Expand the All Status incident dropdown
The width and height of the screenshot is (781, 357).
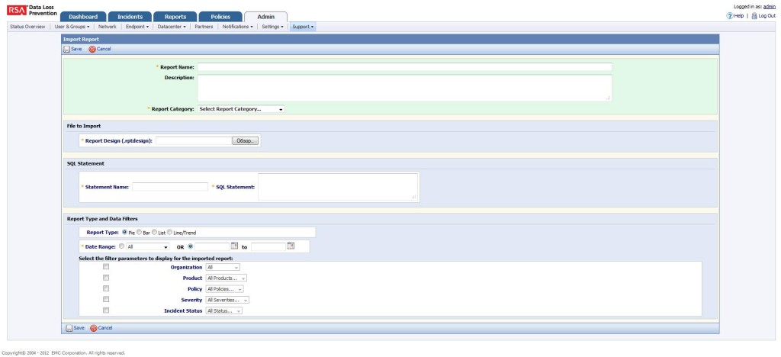click(224, 311)
